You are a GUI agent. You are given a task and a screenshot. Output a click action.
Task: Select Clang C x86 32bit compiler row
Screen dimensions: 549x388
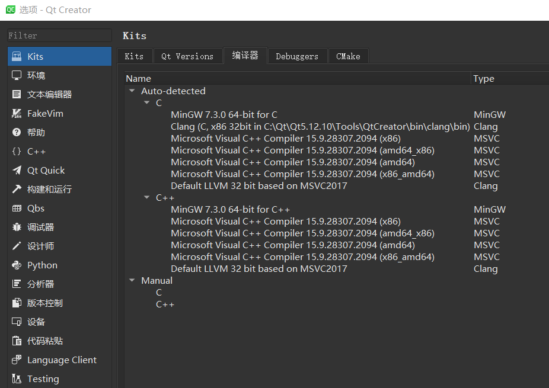pyautogui.click(x=320, y=127)
